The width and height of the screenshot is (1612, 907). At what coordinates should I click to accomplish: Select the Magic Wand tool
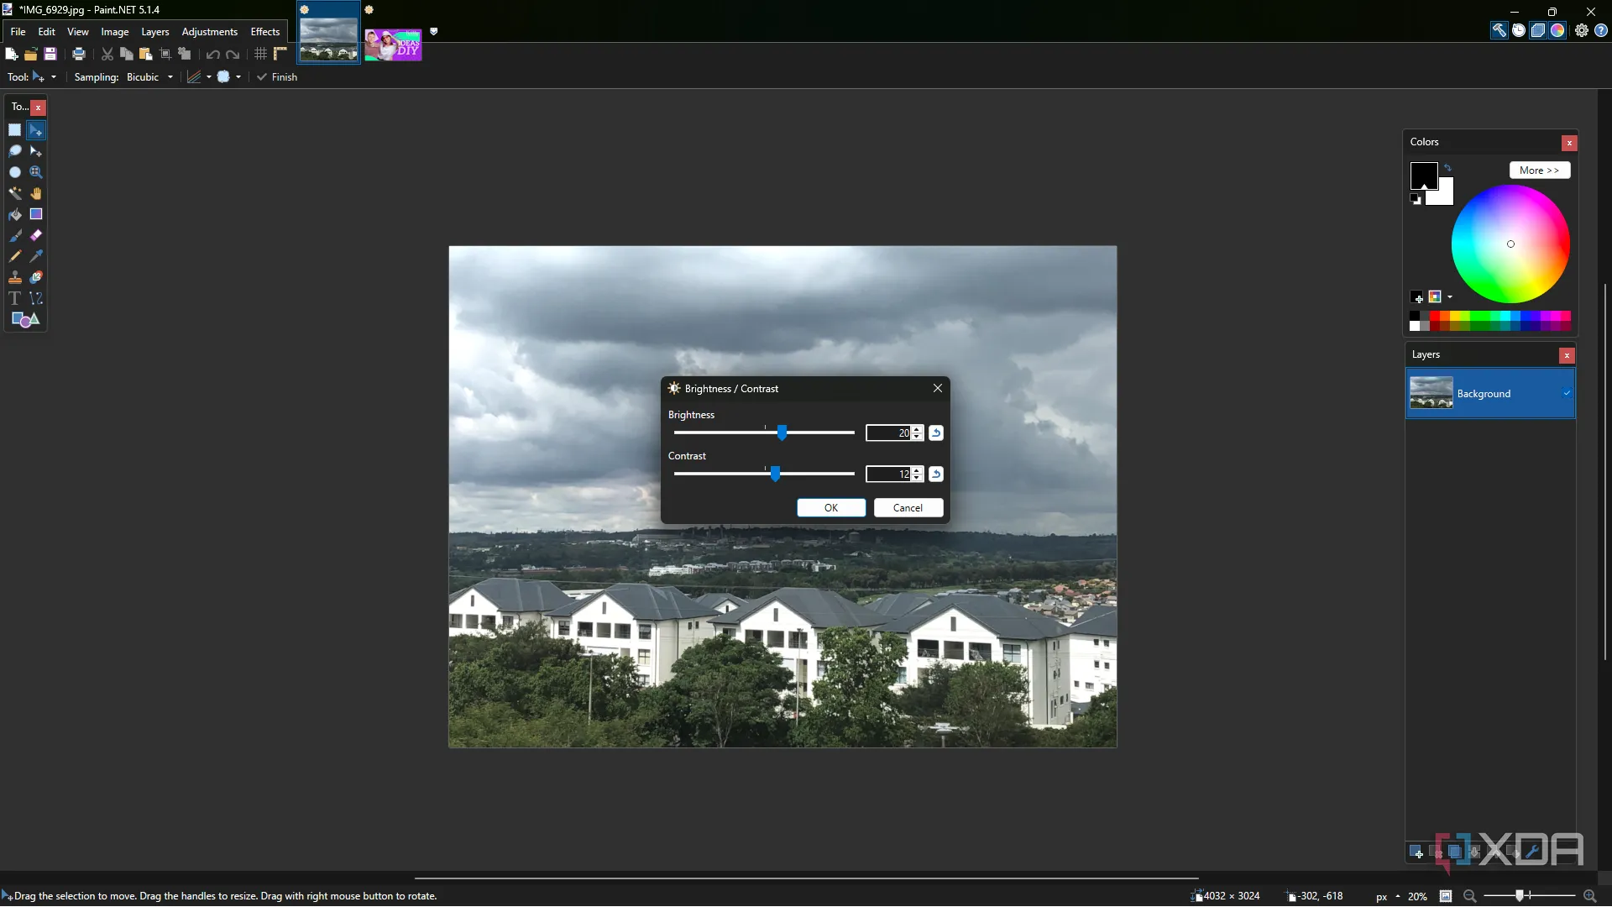tap(14, 193)
